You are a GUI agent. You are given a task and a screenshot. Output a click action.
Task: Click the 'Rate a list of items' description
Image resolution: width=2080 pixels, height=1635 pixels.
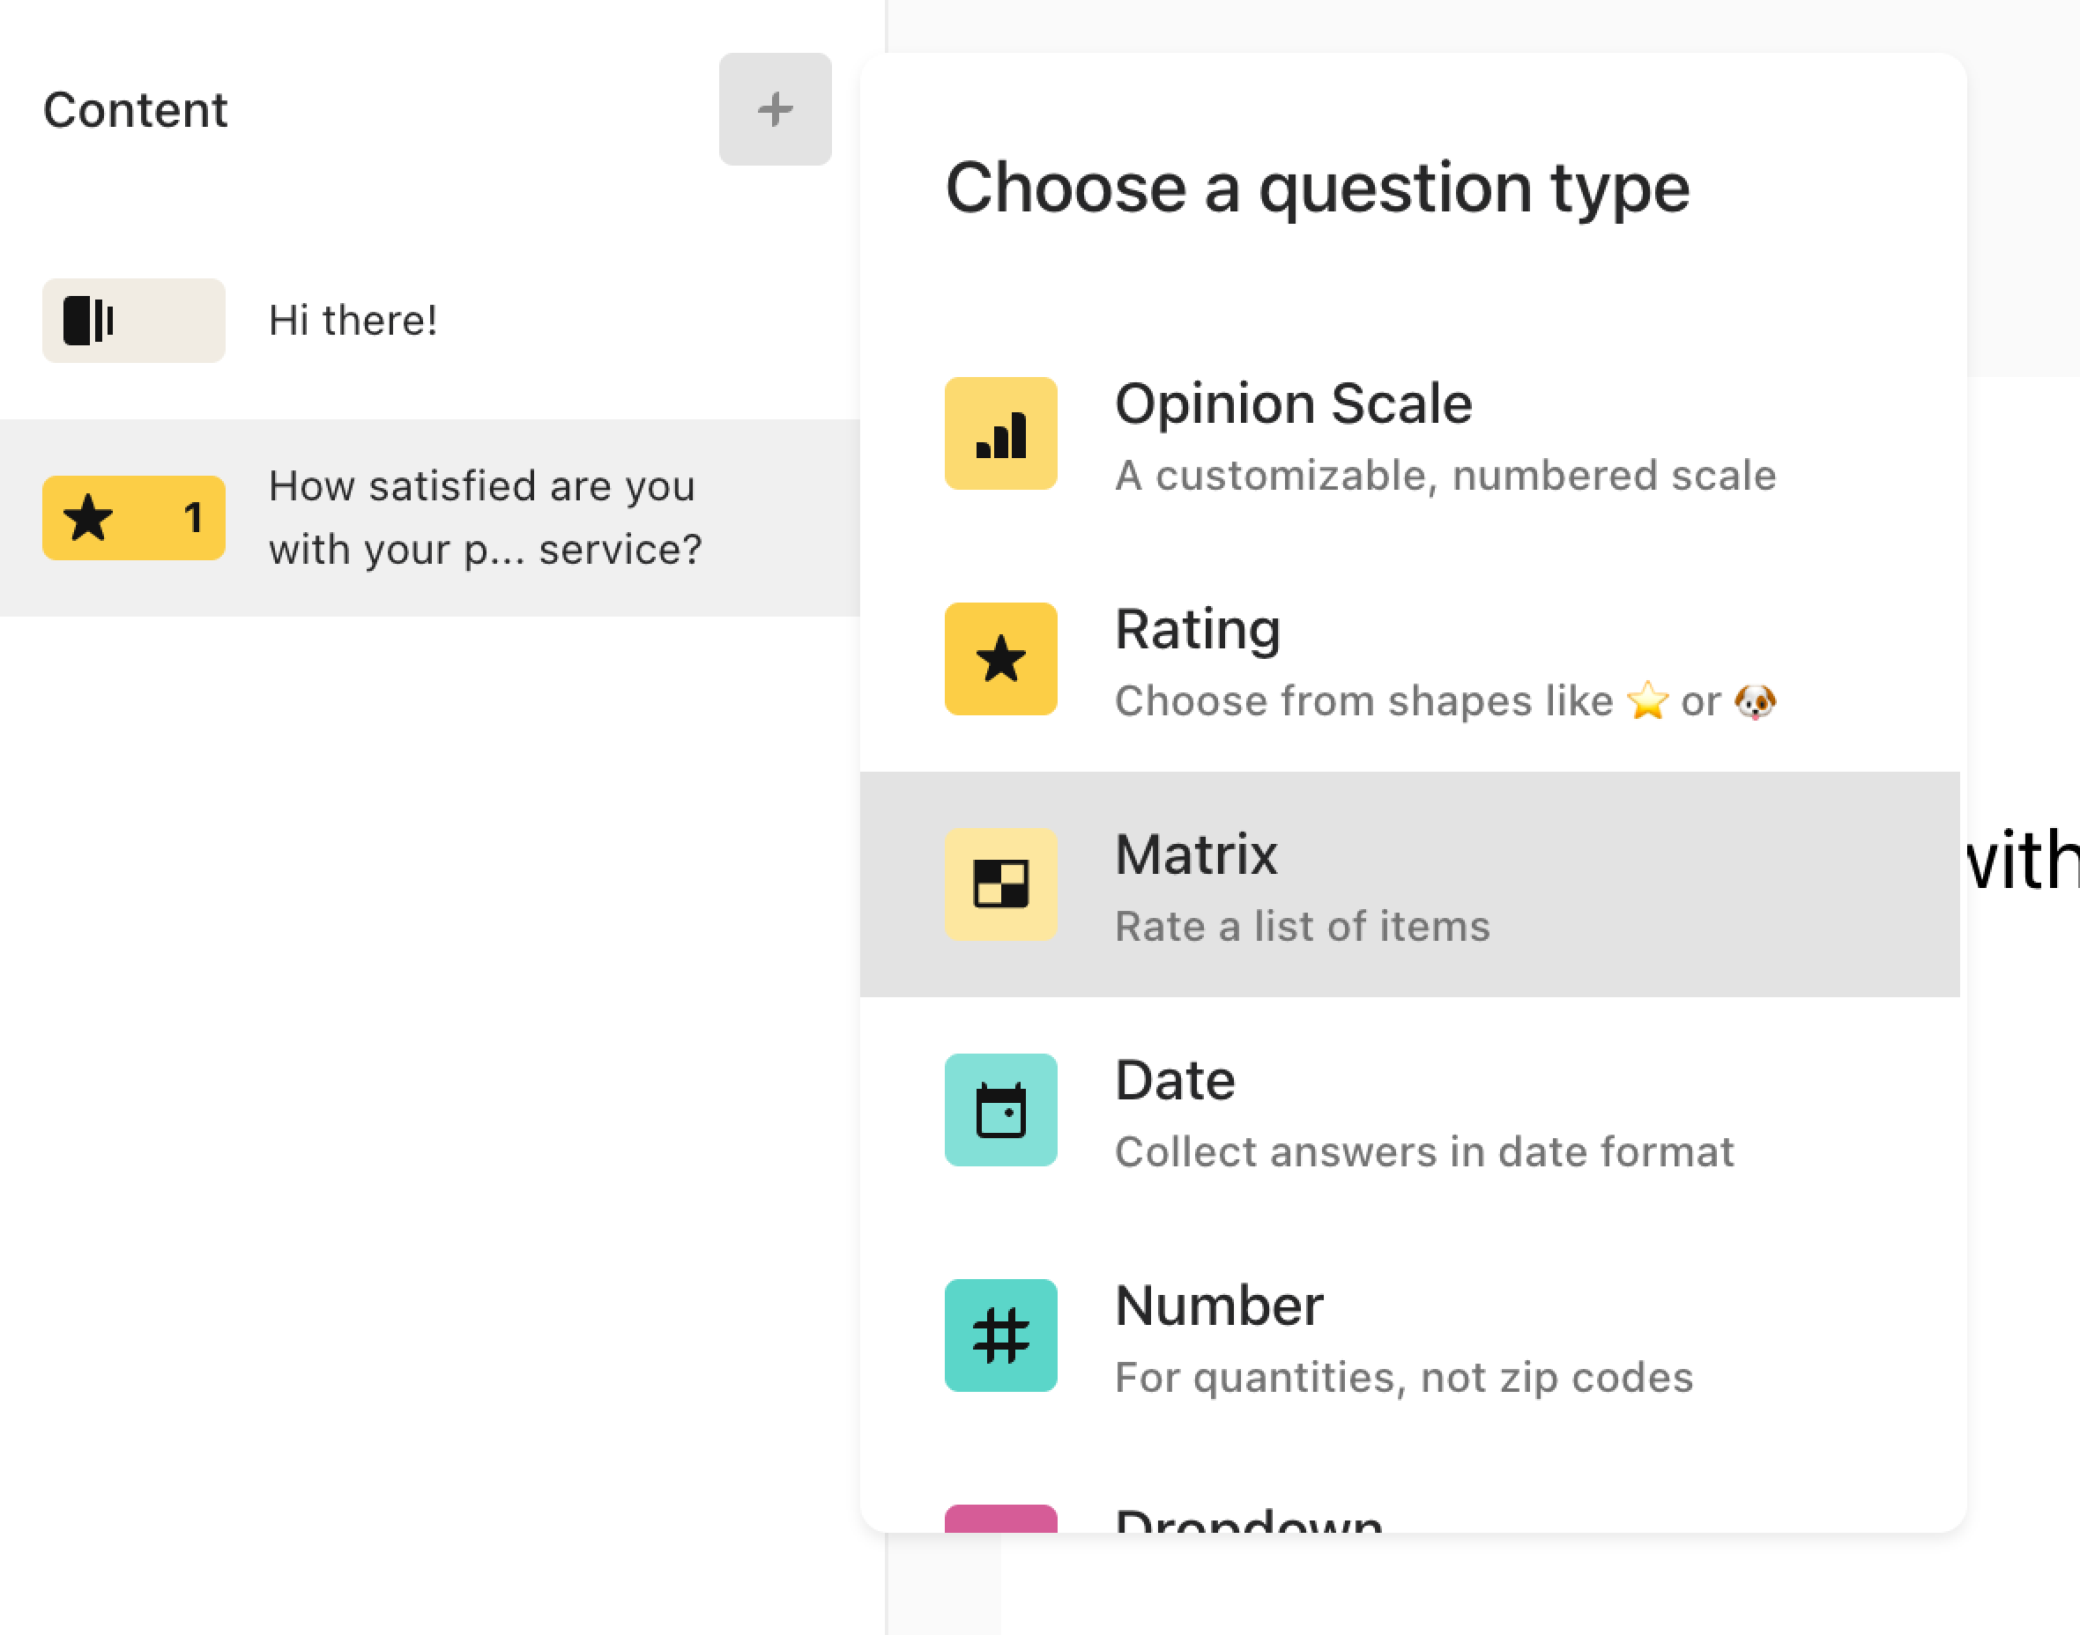pos(1303,927)
